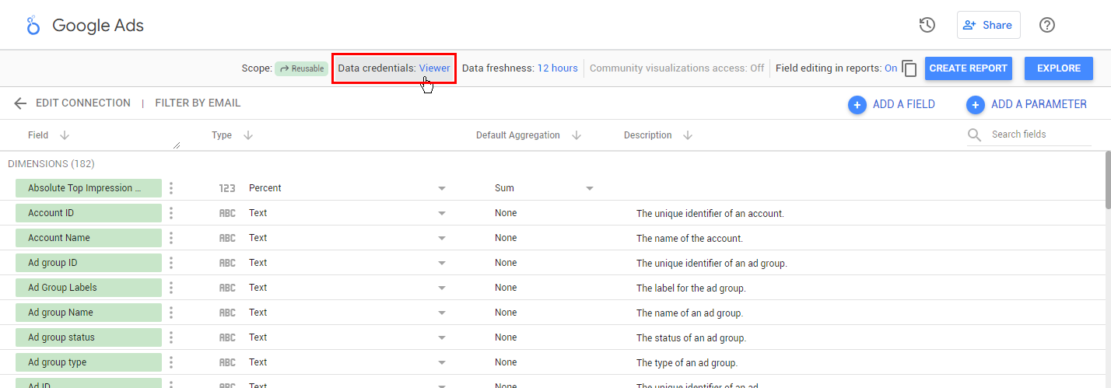
Task: Toggle Field editing in reports On
Action: click(891, 68)
